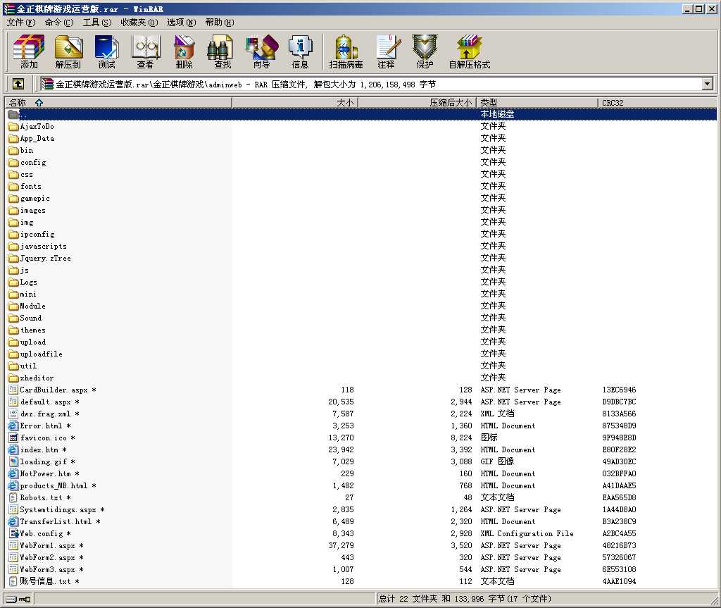Click the drive and key status bar icon
The width and height of the screenshot is (721, 608).
18,599
